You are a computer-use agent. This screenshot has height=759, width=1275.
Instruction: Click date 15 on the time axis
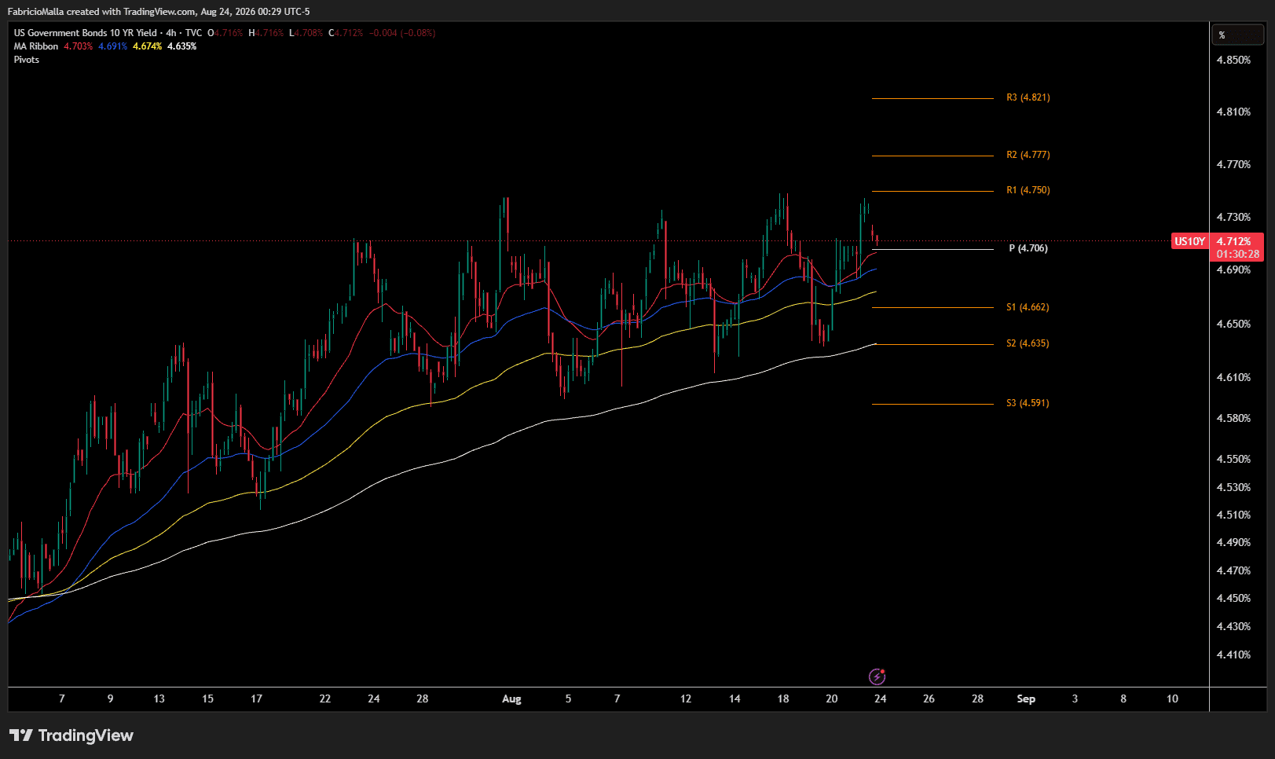pos(208,698)
